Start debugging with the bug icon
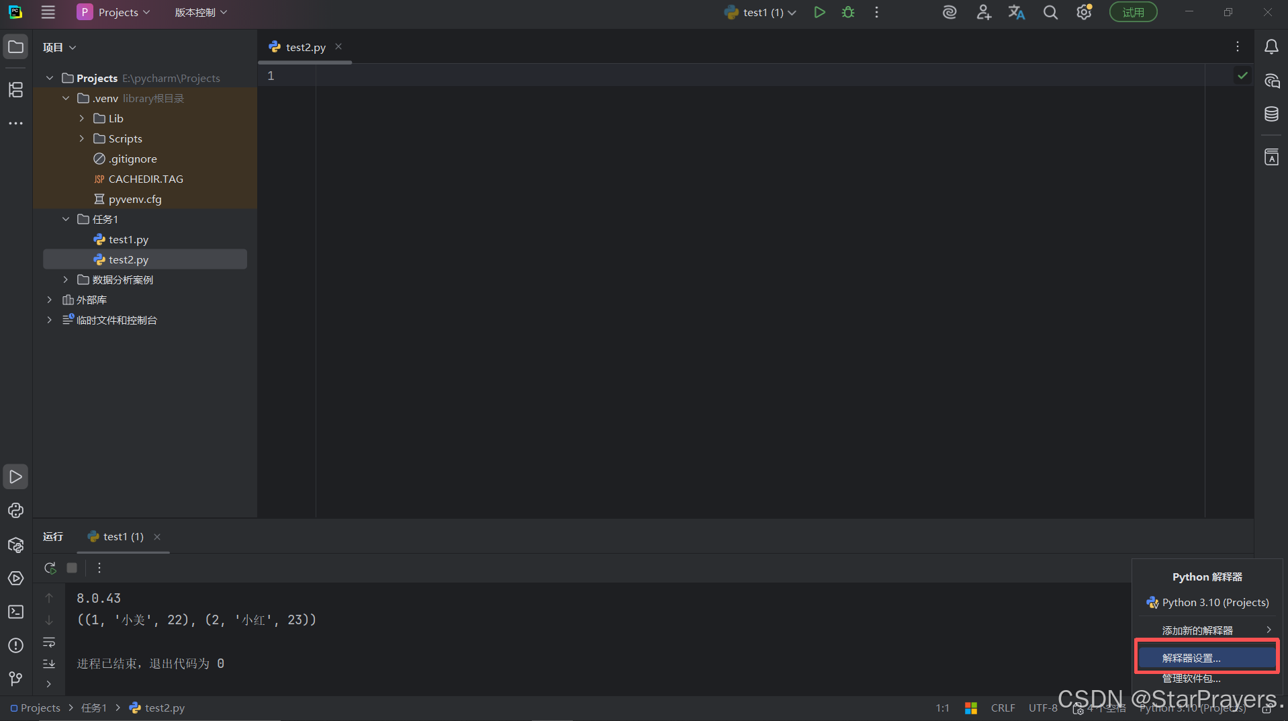 coord(848,11)
